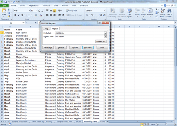This screenshot has width=177, height=126.
Task: Toggle Italic formatting
Action: pos(19,15)
